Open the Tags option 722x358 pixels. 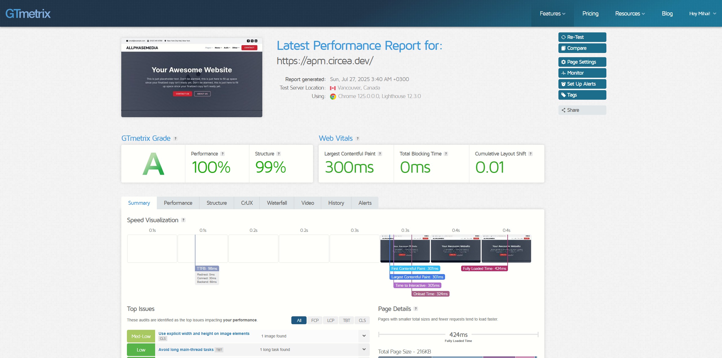pyautogui.click(x=582, y=95)
